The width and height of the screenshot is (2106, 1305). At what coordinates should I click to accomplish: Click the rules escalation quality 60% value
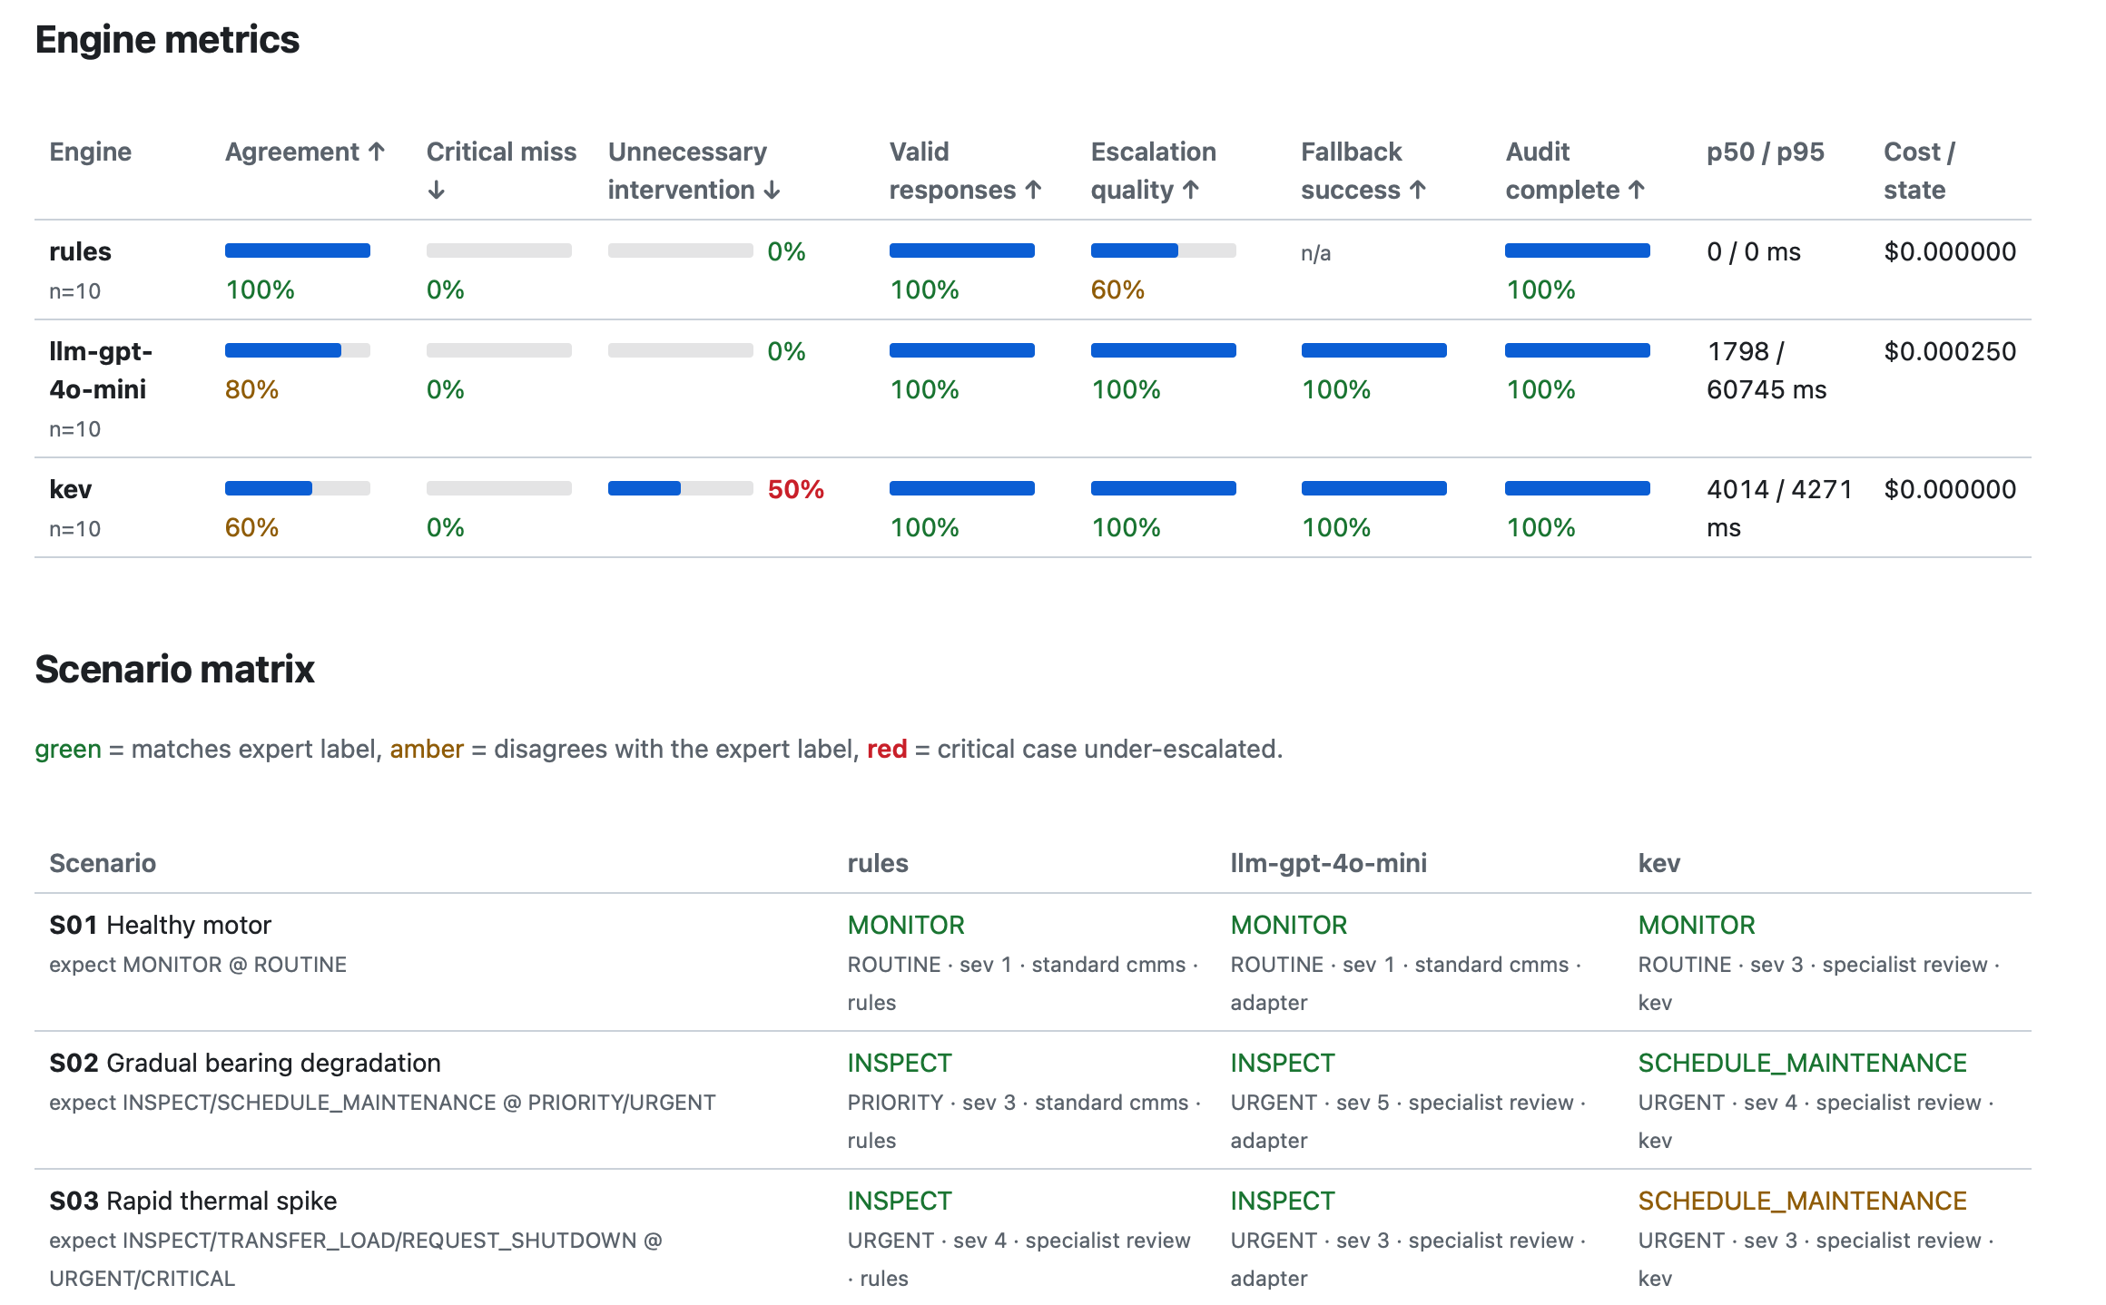(x=1117, y=289)
